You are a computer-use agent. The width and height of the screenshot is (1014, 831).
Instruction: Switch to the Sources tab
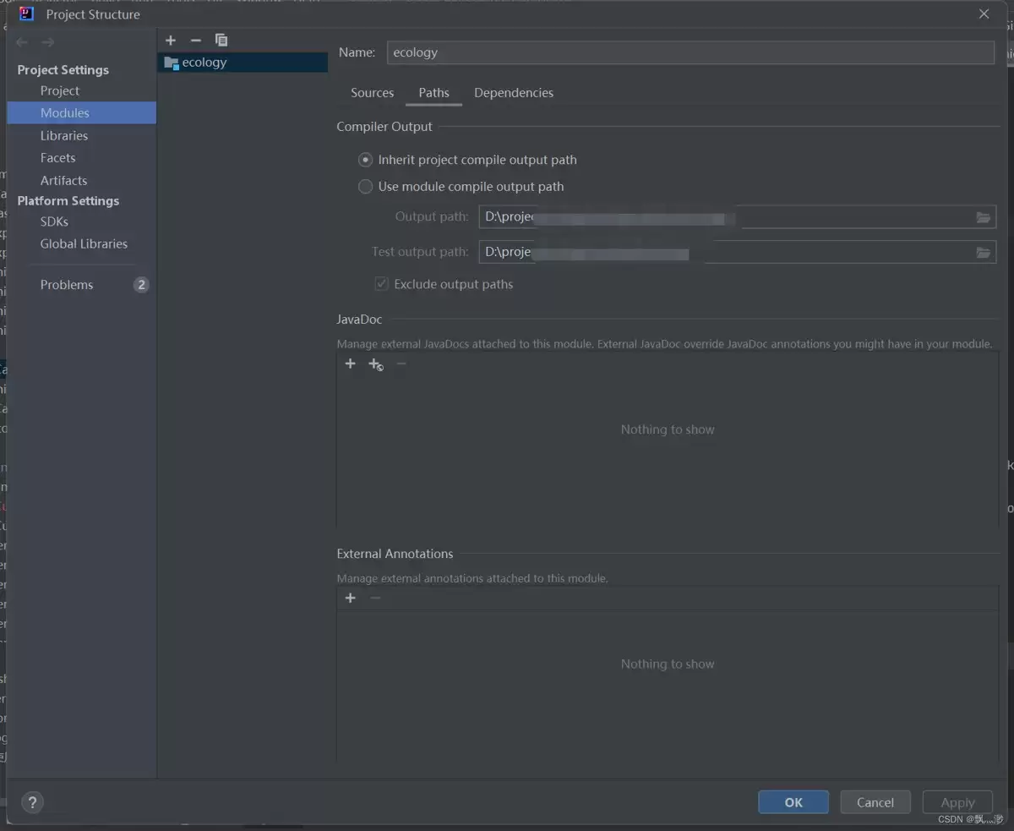[x=373, y=93]
